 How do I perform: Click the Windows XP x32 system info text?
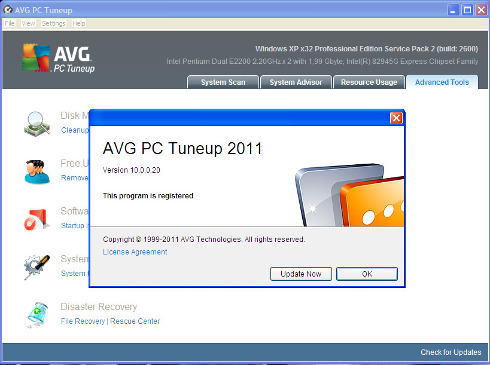click(x=367, y=48)
